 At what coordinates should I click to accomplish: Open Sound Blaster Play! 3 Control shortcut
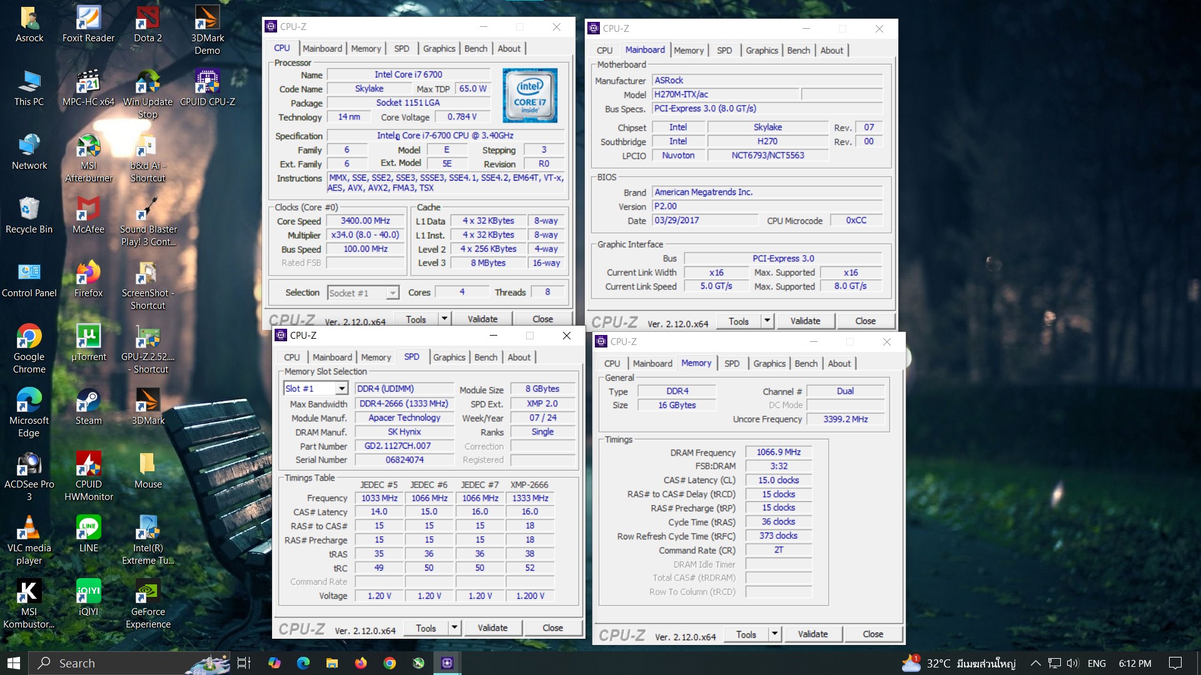tap(148, 222)
